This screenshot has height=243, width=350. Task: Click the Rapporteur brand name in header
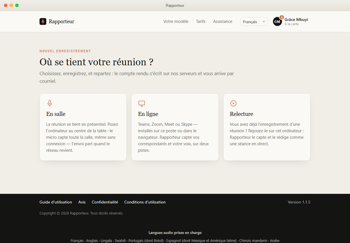[x=62, y=21]
